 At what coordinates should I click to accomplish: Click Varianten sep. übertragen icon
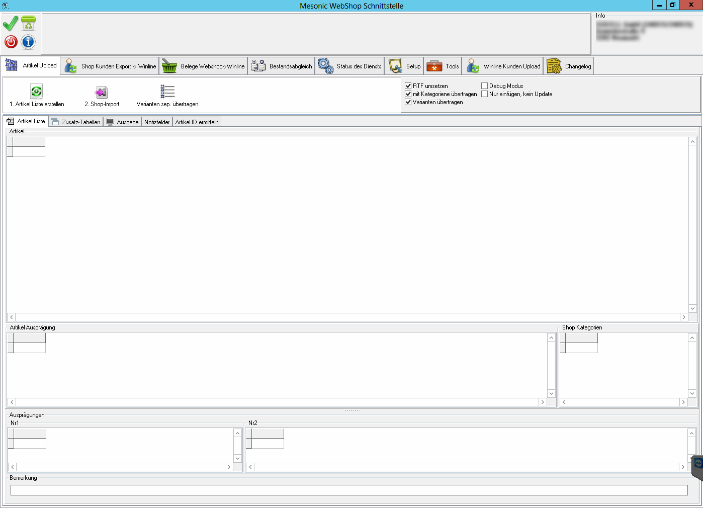(167, 92)
